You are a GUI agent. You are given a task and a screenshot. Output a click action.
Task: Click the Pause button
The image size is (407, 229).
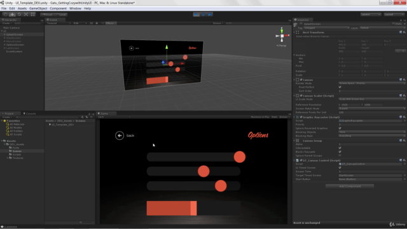tap(203, 15)
